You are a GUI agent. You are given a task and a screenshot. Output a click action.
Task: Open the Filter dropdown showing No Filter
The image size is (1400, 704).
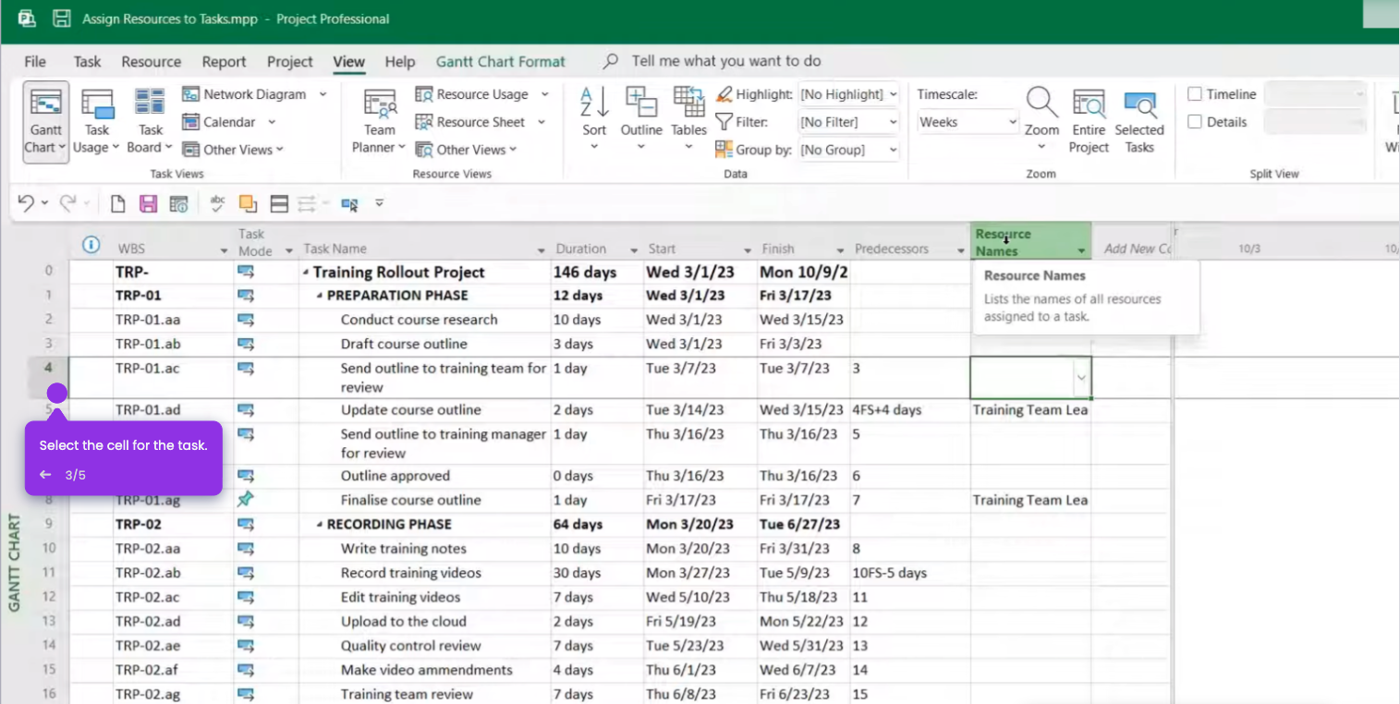(848, 122)
